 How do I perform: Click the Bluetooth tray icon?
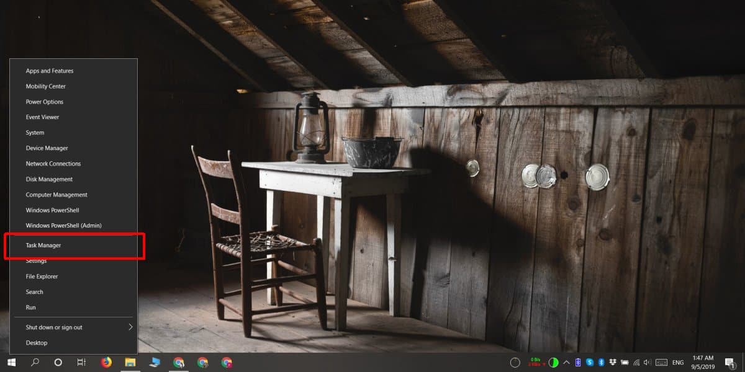point(602,362)
